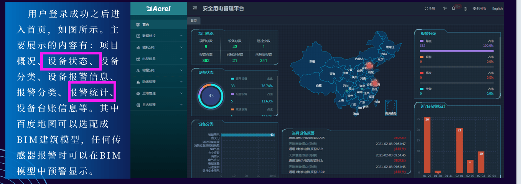Expand the 日志管理 menu chevron
This screenshot has width=521, height=184.
point(181,105)
